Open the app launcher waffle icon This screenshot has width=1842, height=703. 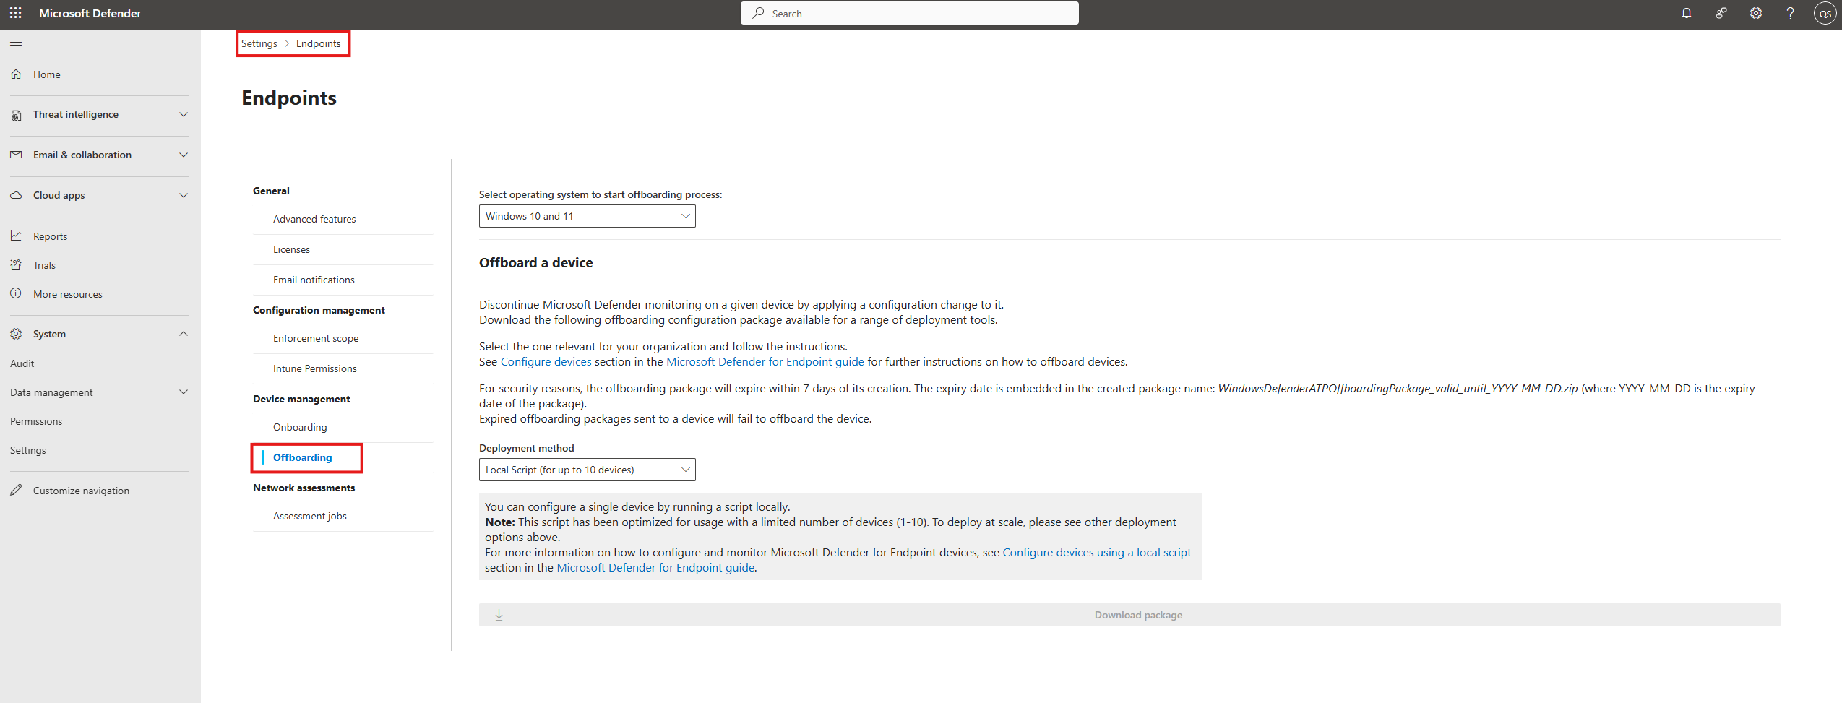coord(15,13)
